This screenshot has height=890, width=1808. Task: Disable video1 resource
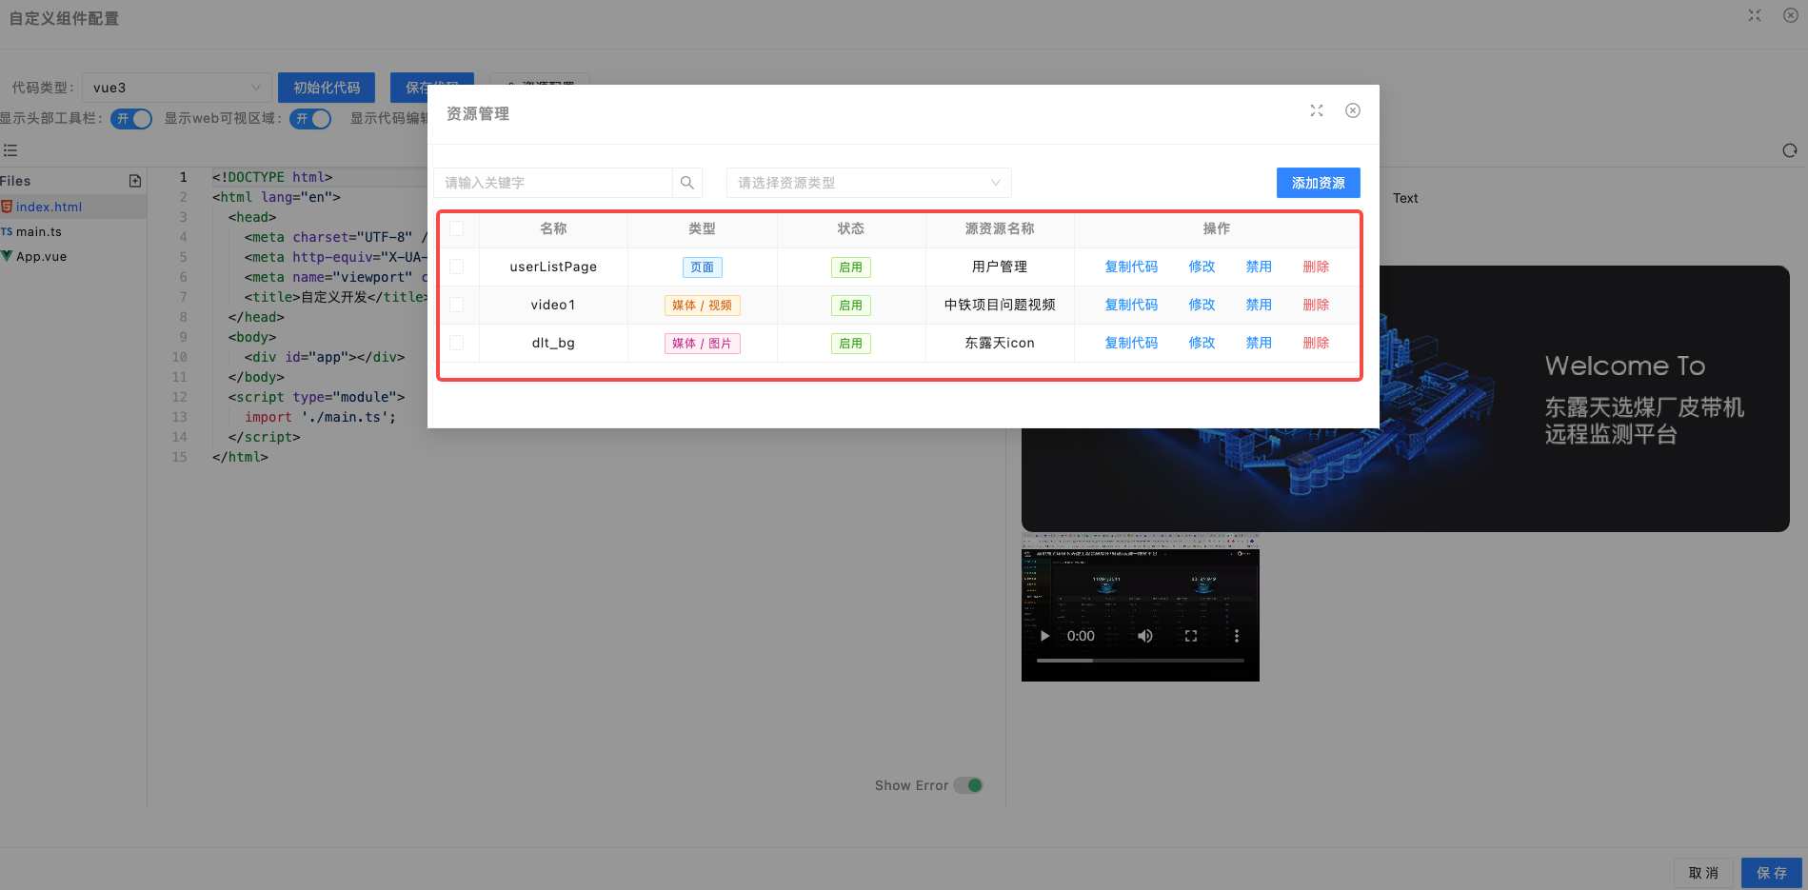tap(1259, 305)
